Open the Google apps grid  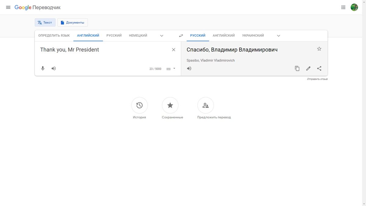tap(343, 7)
